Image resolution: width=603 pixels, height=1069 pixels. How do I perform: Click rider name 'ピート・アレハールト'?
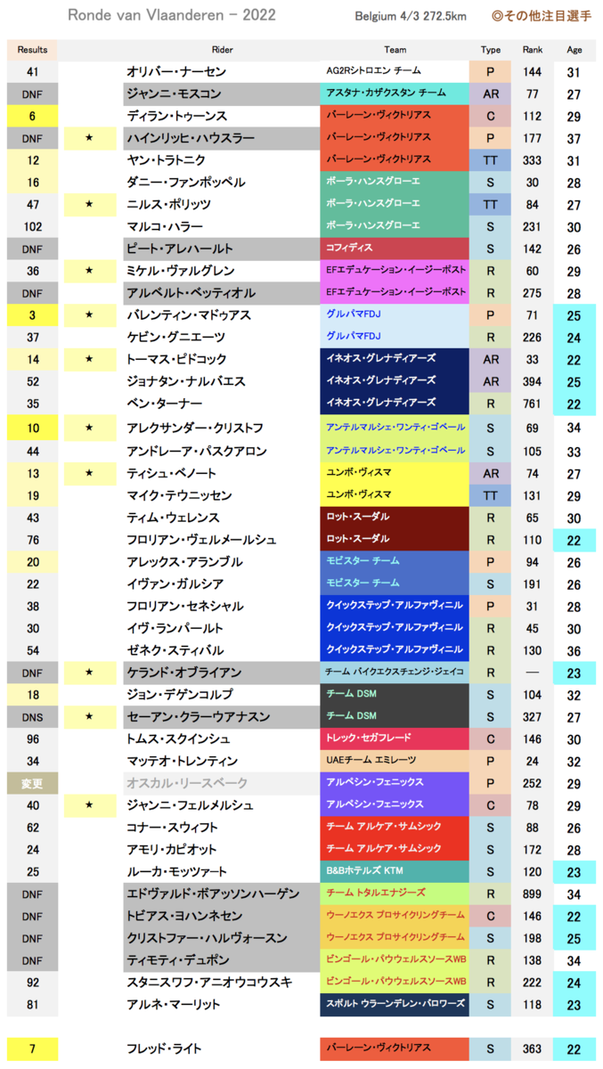pos(180,249)
